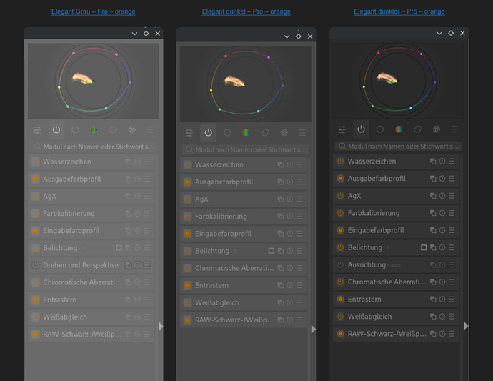Collapse Elegant dunkler panel with top chevron arrow
Screen dimensions: 493x381
pos(439,34)
